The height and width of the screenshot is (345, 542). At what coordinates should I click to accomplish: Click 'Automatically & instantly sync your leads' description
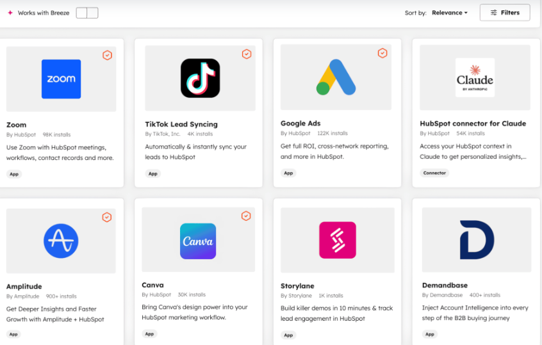[195, 152]
